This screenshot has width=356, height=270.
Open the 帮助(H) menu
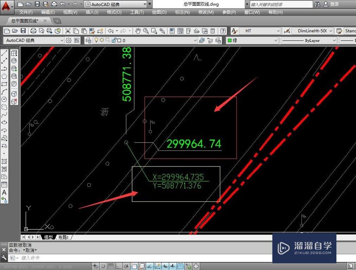coord(276,12)
